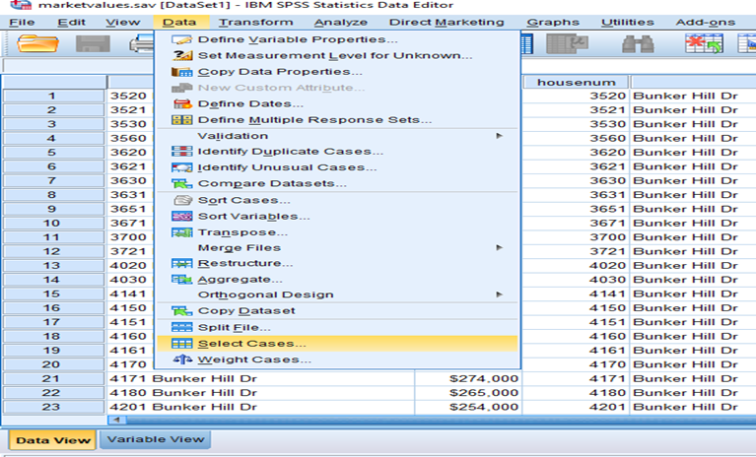Image resolution: width=756 pixels, height=457 pixels.
Task: Click the Sort Variables icon
Action: tap(181, 217)
